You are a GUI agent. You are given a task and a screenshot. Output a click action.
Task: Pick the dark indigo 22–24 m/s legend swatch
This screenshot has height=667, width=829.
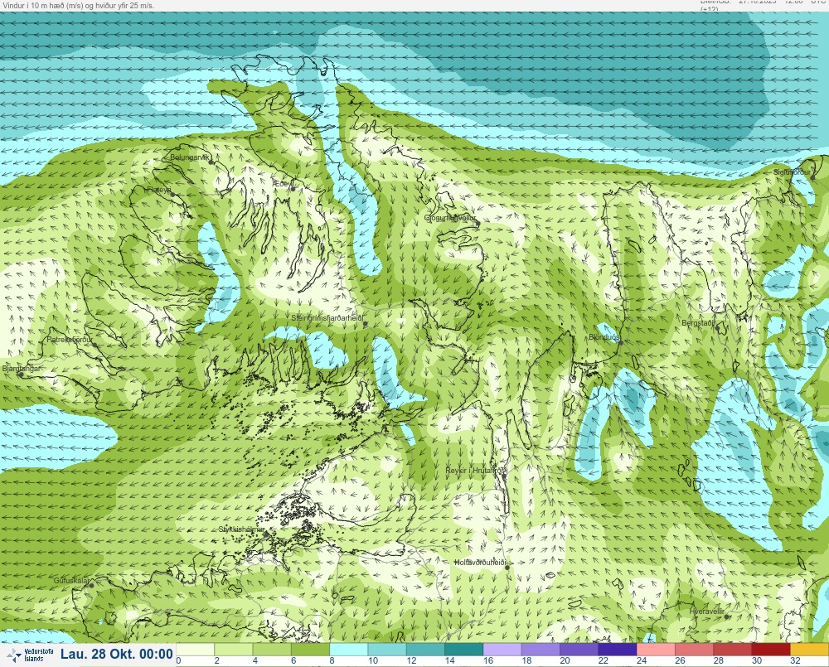[x=618, y=650]
